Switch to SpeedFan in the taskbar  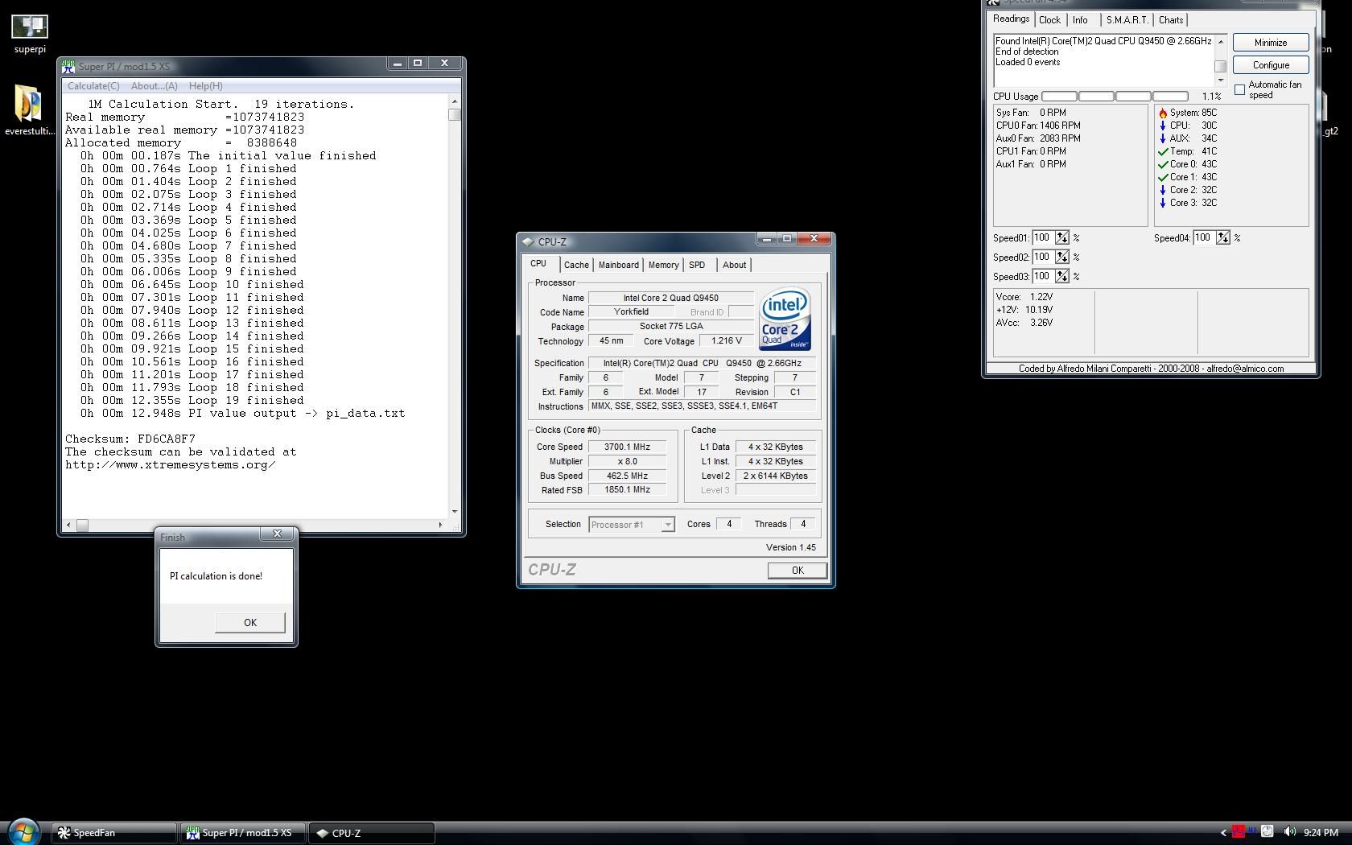point(114,833)
